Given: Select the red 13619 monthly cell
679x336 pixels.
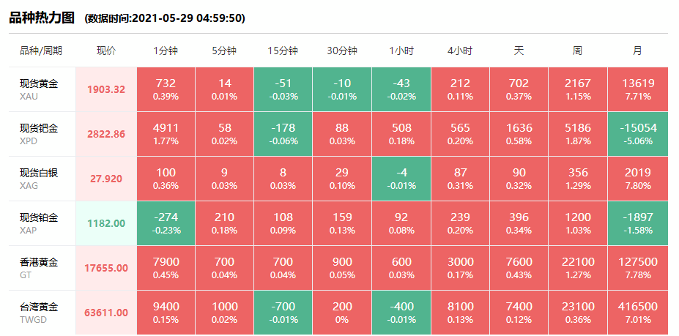Looking at the screenshot, I should (x=637, y=89).
